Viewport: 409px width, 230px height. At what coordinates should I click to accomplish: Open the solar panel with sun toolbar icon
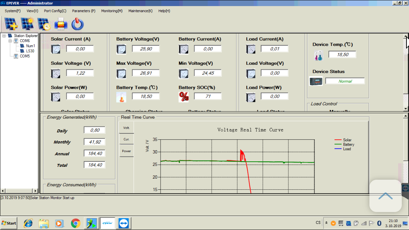pyautogui.click(x=27, y=24)
